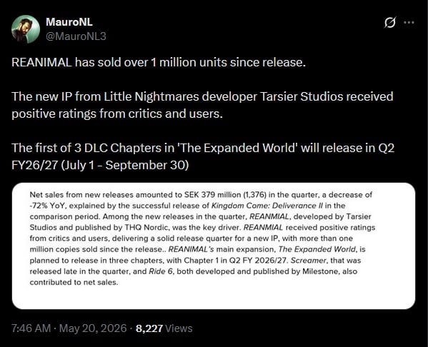Click the 8,227 Views counter
The image size is (428, 347).
click(164, 328)
